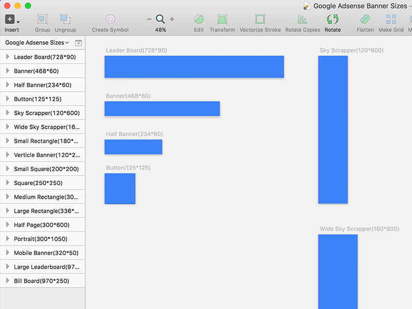Viewport: 412px width, 309px height.
Task: Click the Button(125*125) blue square
Action: tap(120, 188)
